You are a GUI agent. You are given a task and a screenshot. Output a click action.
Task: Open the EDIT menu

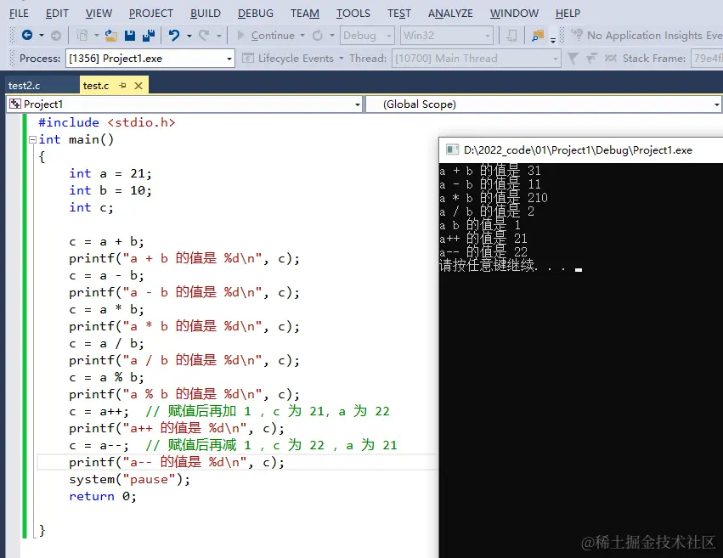[x=57, y=14]
